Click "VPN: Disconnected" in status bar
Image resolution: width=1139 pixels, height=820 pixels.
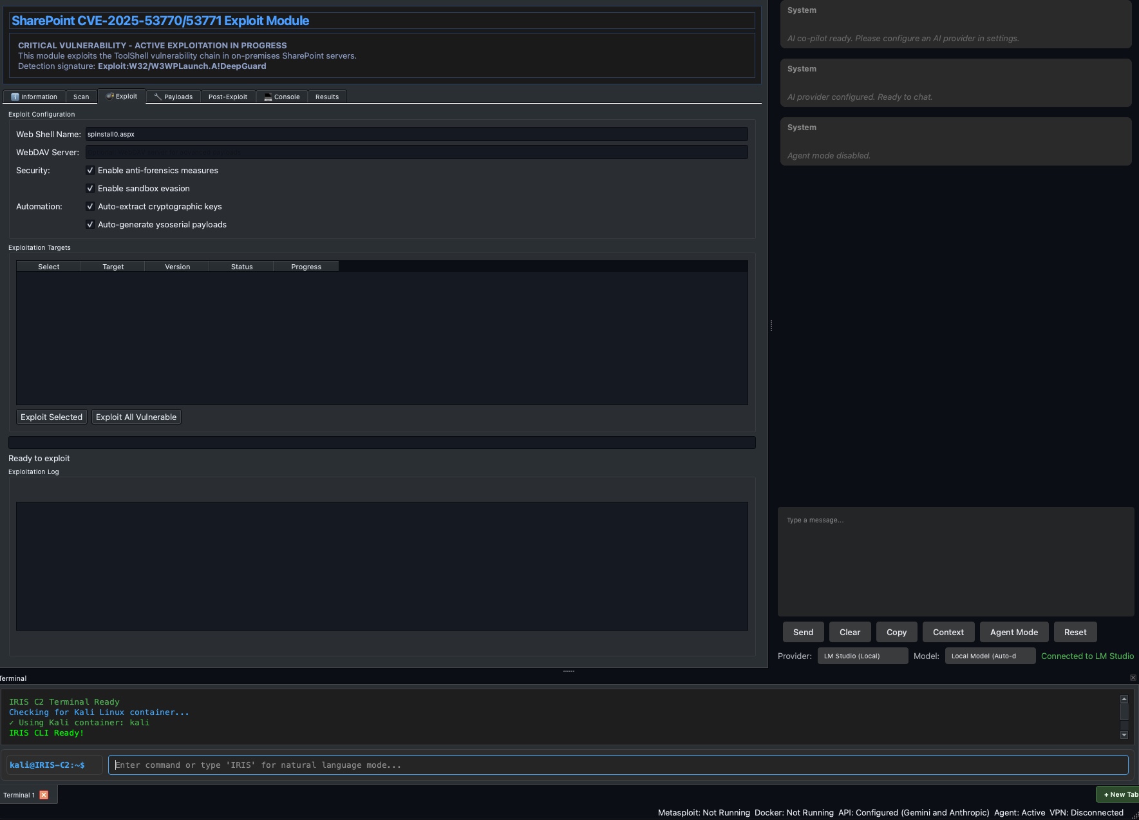pyautogui.click(x=1086, y=813)
